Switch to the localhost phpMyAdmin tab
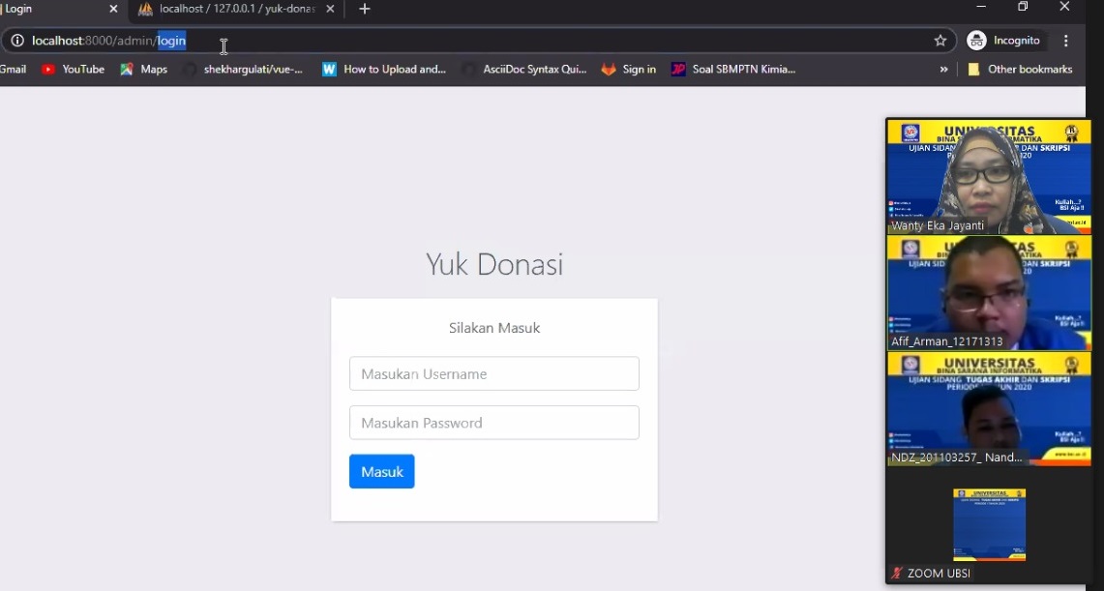Screen dimensions: 1104x591 coord(232,9)
